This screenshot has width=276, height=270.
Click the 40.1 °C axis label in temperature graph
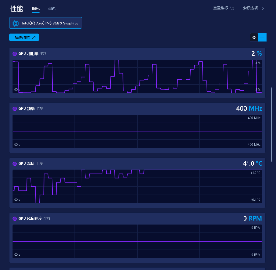pyautogui.click(x=256, y=199)
